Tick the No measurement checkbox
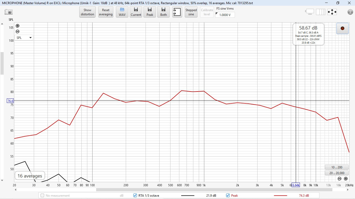Image resolution: width=355 pixels, height=199 pixels. [42, 196]
